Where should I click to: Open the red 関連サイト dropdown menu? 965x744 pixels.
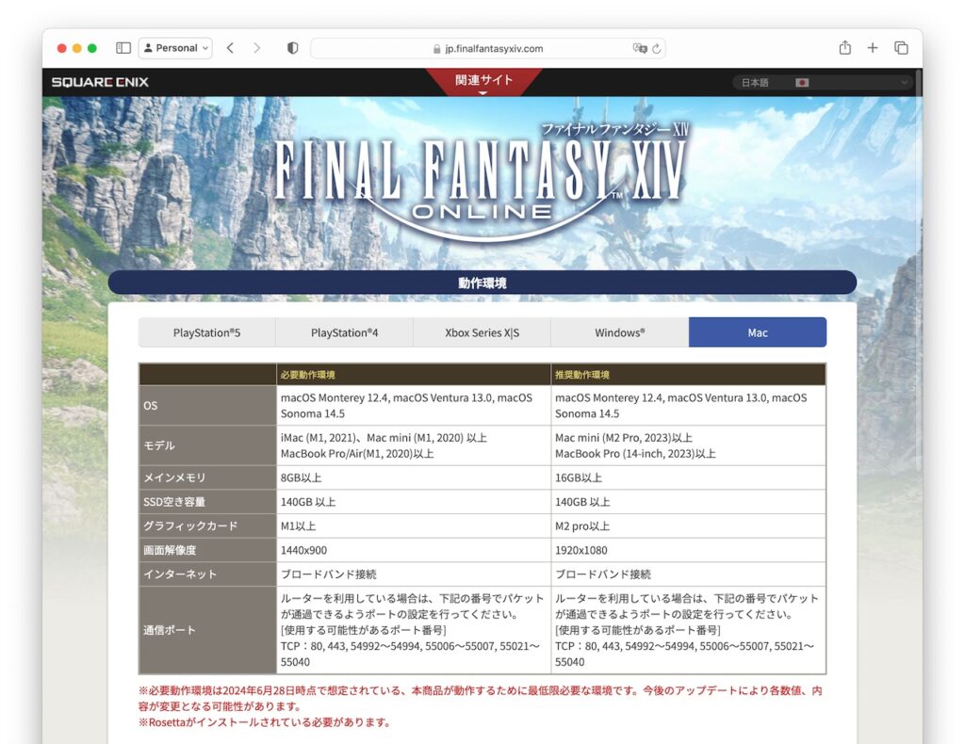482,82
